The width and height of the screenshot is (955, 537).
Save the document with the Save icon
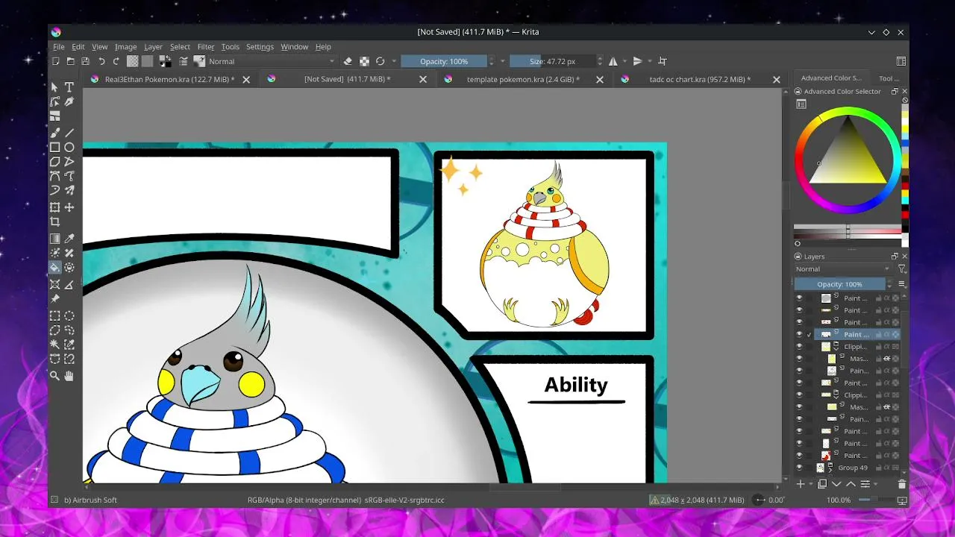click(x=86, y=61)
